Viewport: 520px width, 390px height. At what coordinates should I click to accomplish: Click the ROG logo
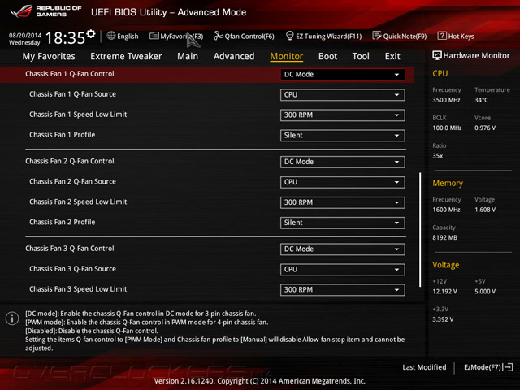[x=22, y=11]
